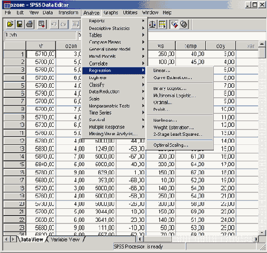Viewport: 267px width, 253px height.
Task: Open the Window menu
Action: 150,12
